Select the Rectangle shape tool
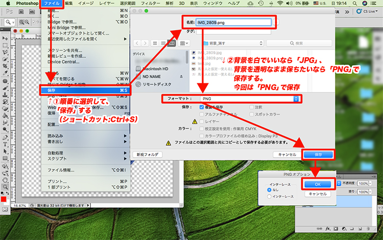The image size is (383, 240). (x=5, y=158)
